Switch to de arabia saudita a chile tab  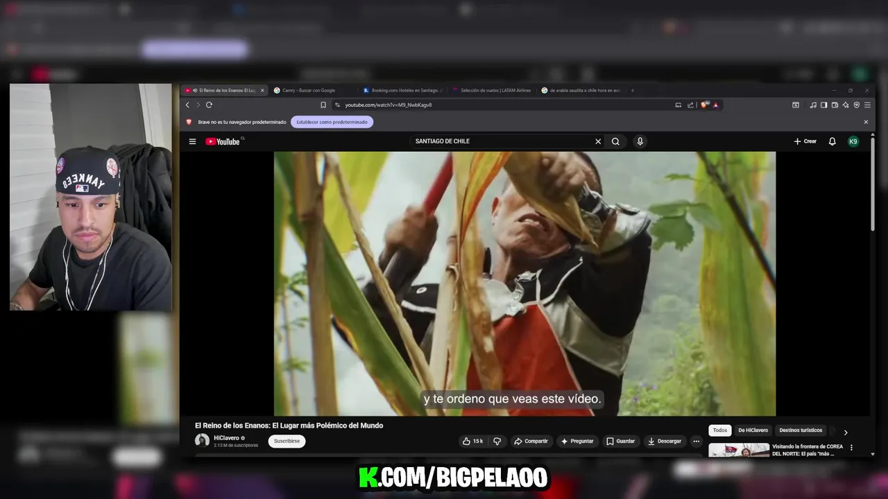(582, 90)
